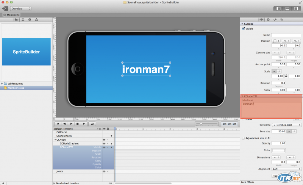Open the tileless editor grid icon
This screenshot has width=303, height=185.
coord(23,20)
